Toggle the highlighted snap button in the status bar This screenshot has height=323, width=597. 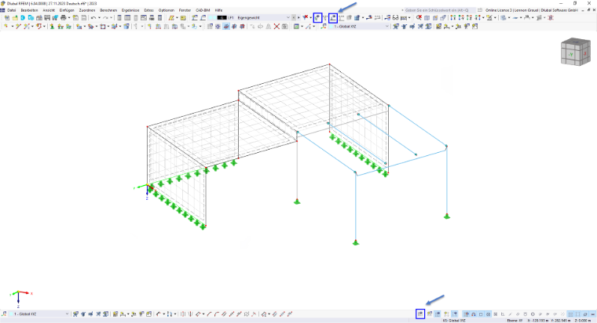[x=466, y=314]
